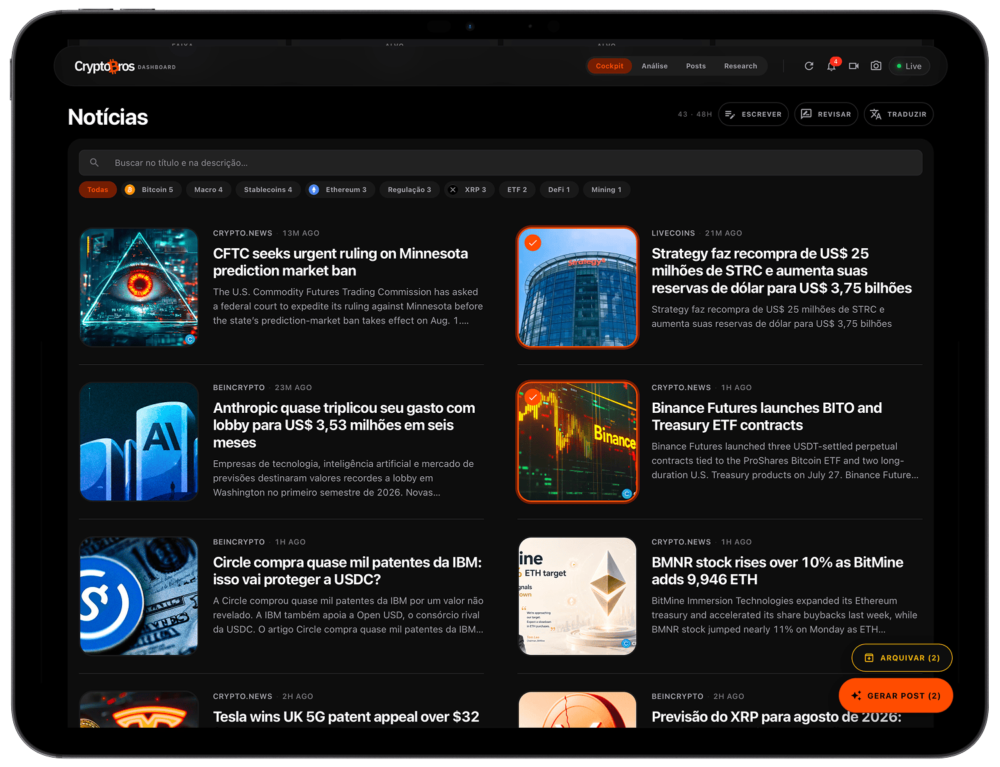Switch to the Cockpit tab

609,66
